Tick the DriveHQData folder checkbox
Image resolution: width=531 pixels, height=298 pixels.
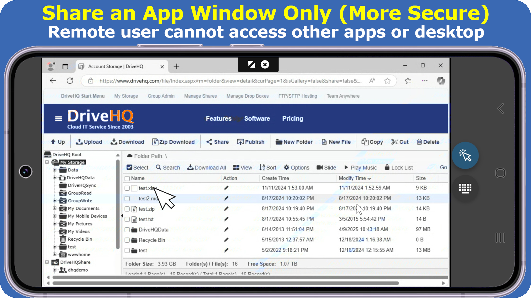click(x=127, y=230)
